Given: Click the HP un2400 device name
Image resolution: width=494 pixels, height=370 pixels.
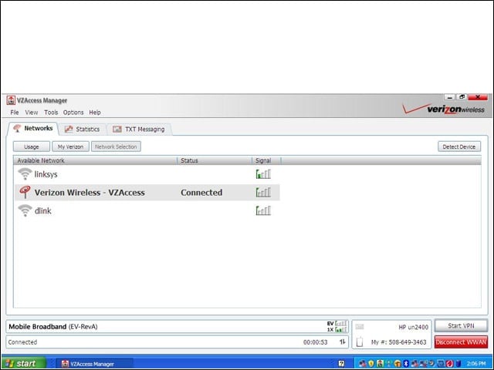Looking at the screenshot, I should click(413, 327).
